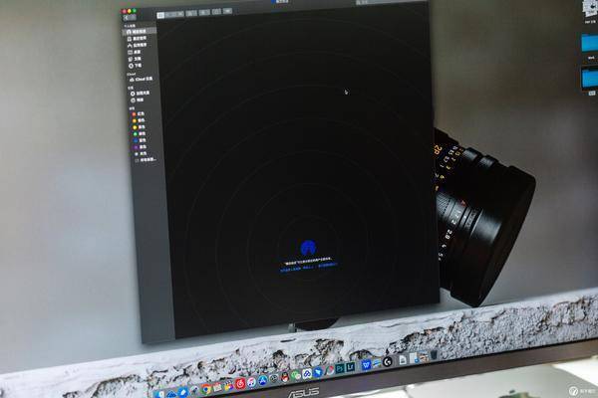Screen dimensions: 598x398
Task: Filter by the Yellow tag
Action: pos(140,127)
